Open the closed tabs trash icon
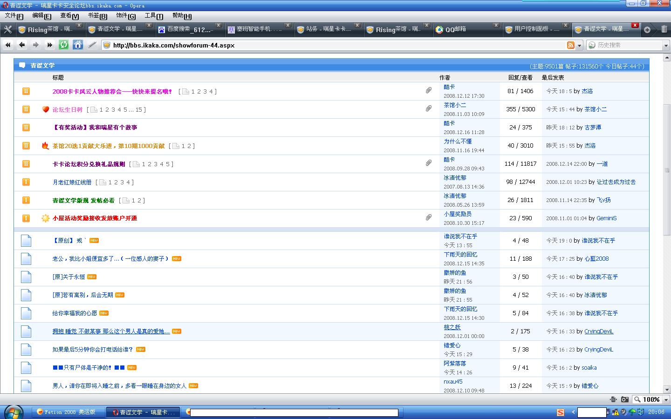671x419 pixels. pyautogui.click(x=664, y=29)
